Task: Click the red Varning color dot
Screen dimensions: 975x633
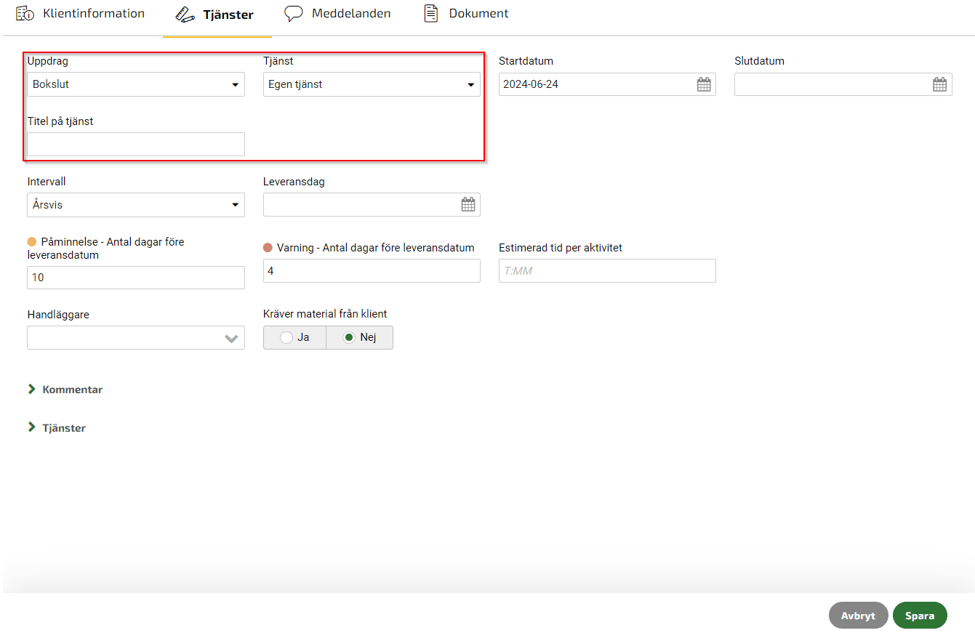Action: click(x=268, y=248)
